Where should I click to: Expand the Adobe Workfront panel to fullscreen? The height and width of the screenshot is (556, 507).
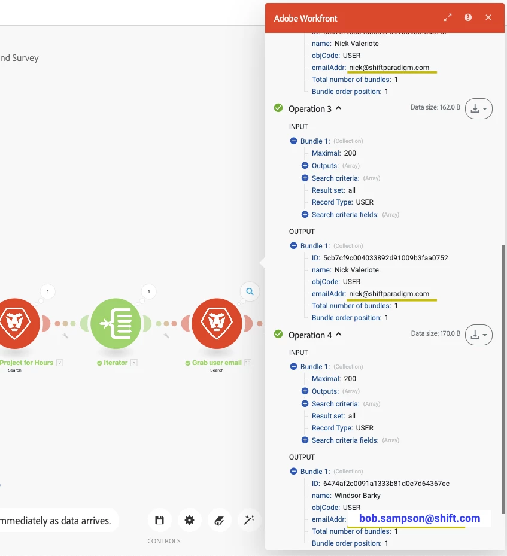(448, 17)
